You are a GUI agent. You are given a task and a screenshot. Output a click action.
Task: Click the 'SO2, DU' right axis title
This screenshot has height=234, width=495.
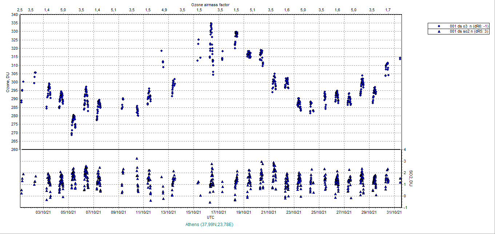(411, 178)
